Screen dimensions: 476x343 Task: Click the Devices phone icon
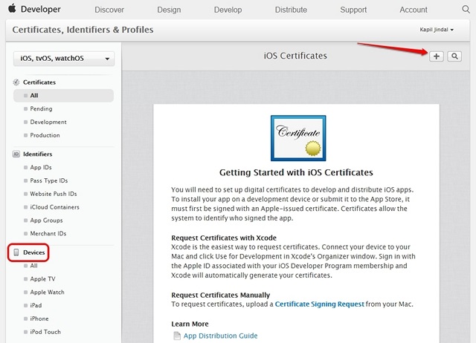coord(16,252)
